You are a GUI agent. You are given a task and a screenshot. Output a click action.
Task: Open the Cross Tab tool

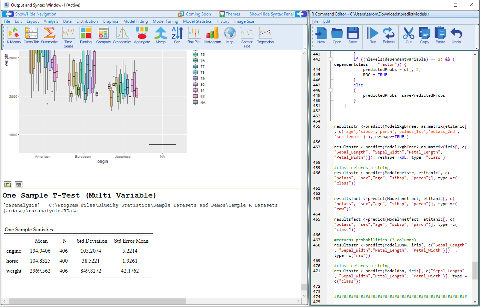tap(31, 35)
